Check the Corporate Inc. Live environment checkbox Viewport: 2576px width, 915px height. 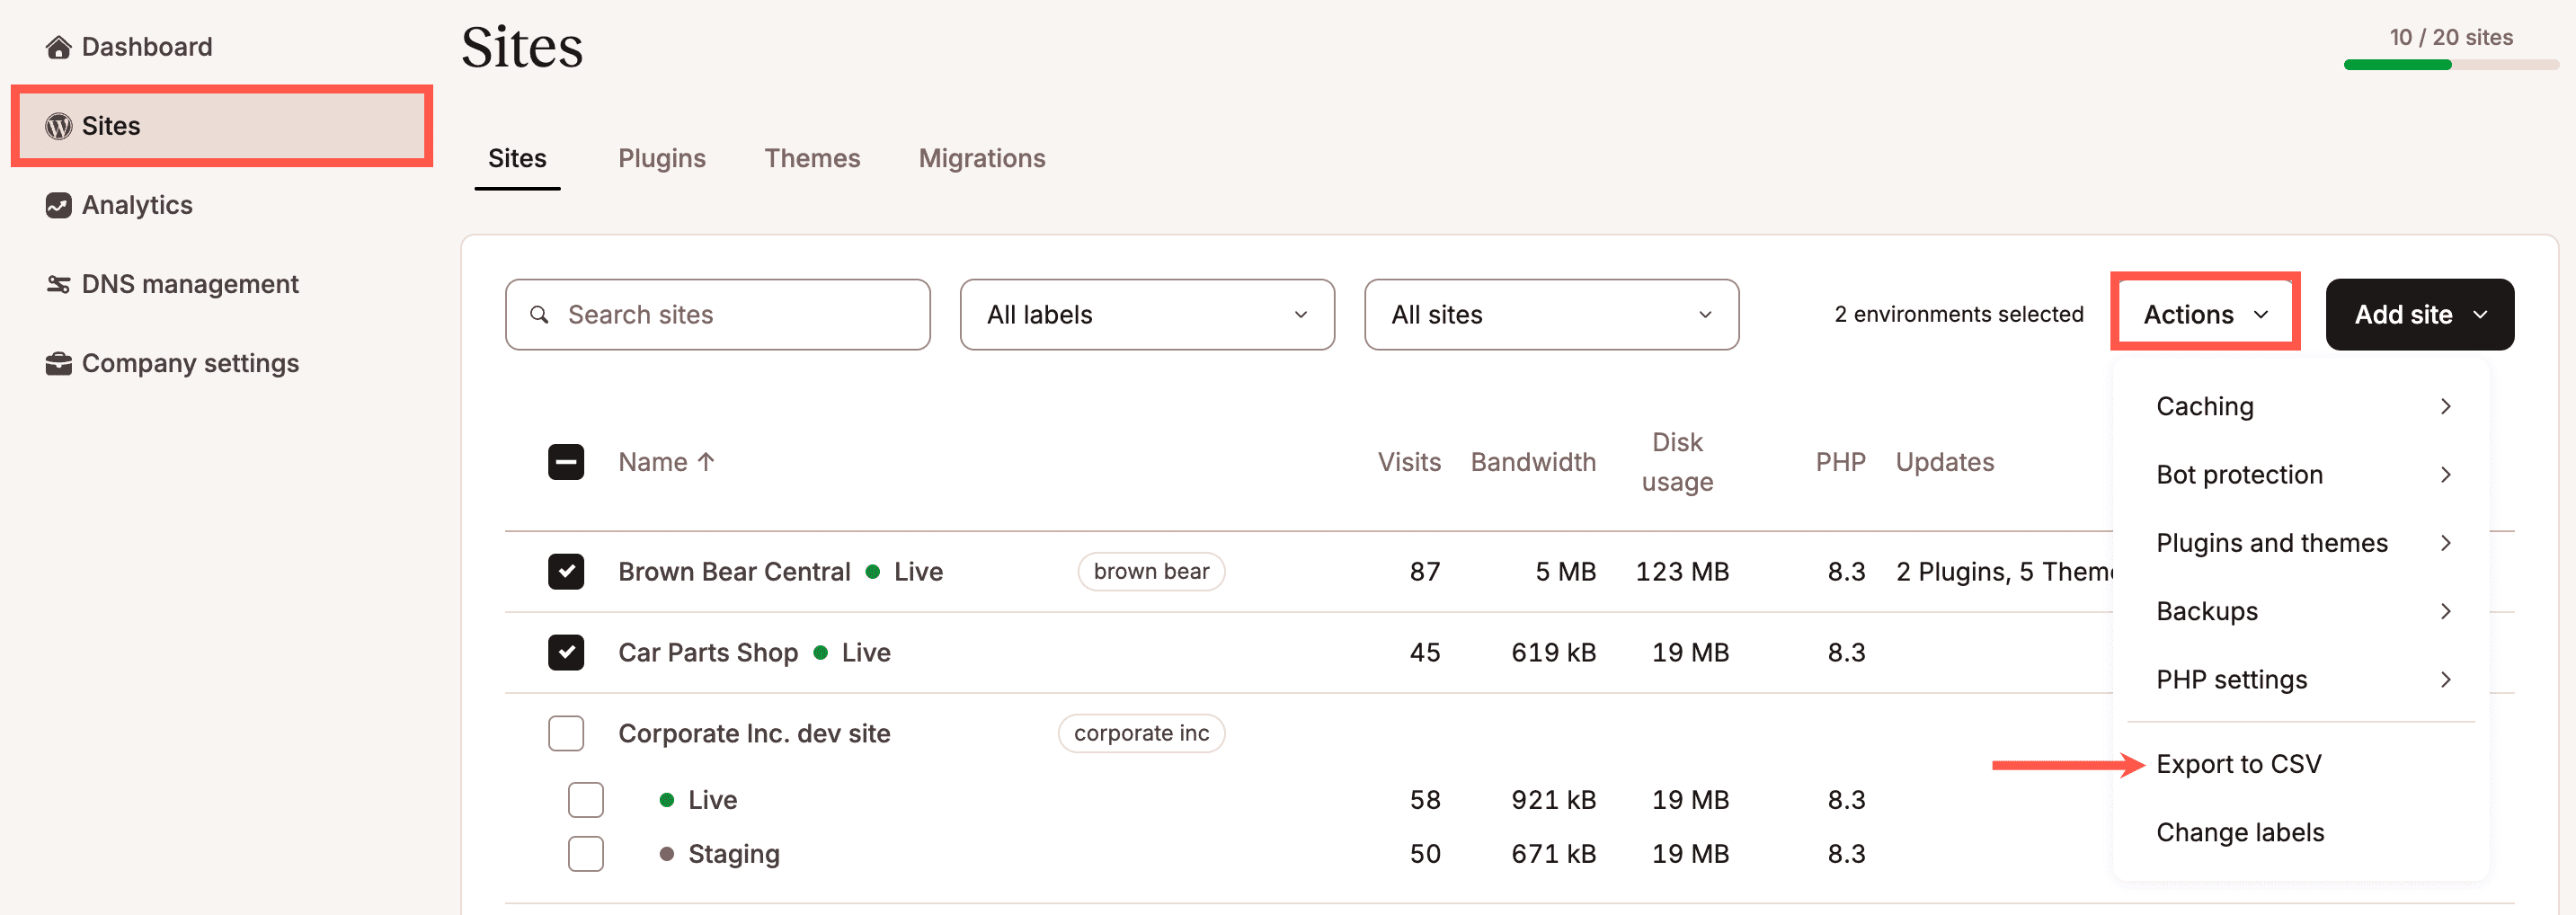click(x=585, y=800)
